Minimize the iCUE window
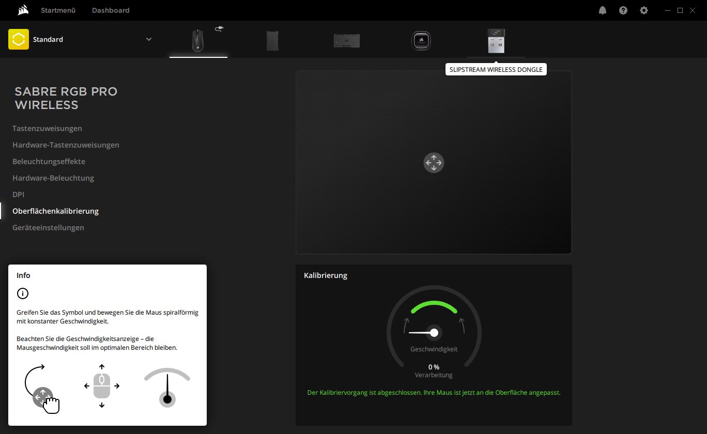The image size is (707, 434). [668, 10]
